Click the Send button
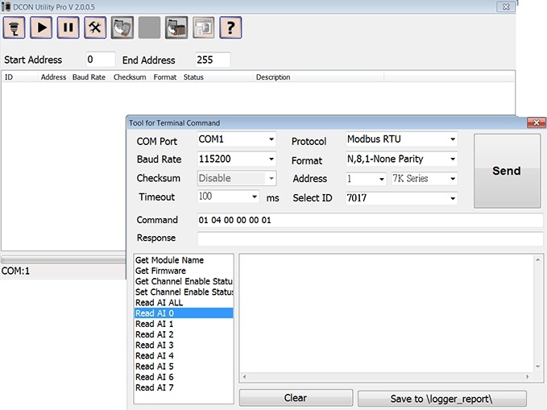Screen dimensions: 547x410 click(x=507, y=171)
